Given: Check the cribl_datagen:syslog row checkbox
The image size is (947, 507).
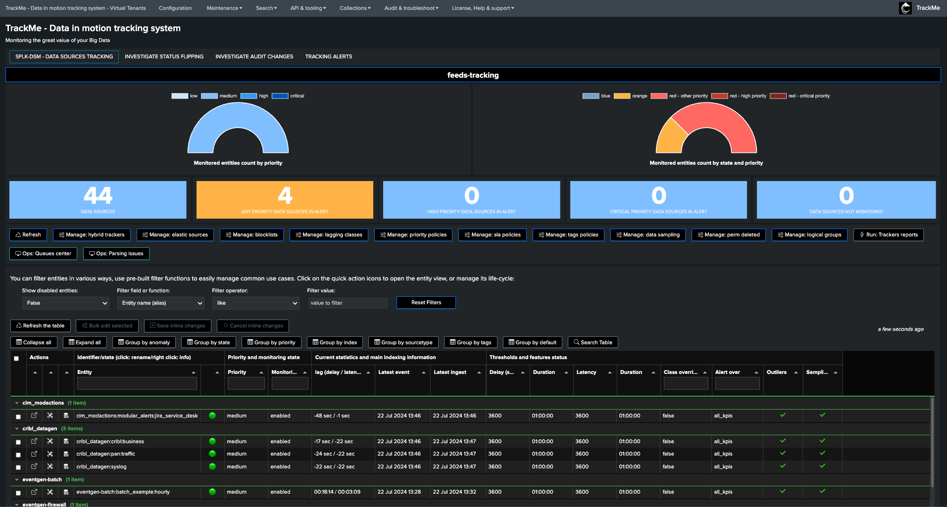Looking at the screenshot, I should (x=18, y=467).
